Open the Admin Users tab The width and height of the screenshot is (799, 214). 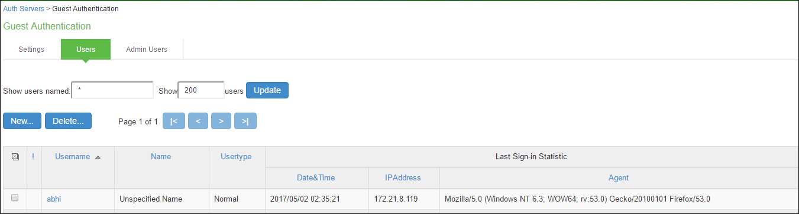pyautogui.click(x=147, y=50)
